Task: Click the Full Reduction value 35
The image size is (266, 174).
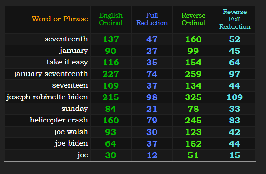Action: (152, 63)
